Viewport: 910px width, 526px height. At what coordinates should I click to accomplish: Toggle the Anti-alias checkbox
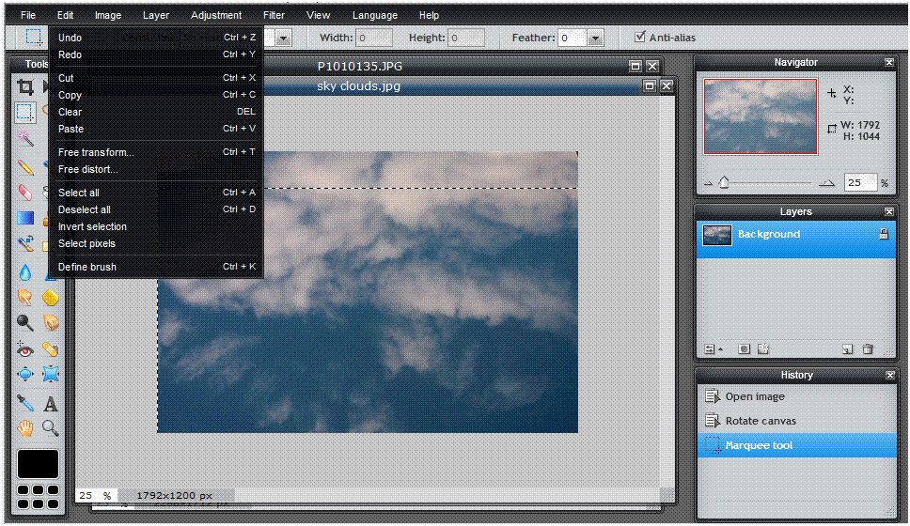(640, 38)
